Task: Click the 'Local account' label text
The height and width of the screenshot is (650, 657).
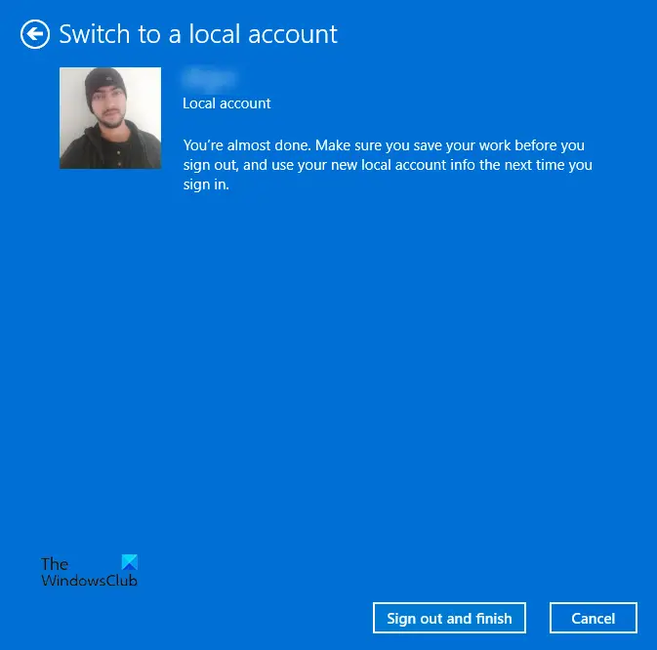Action: [x=226, y=103]
